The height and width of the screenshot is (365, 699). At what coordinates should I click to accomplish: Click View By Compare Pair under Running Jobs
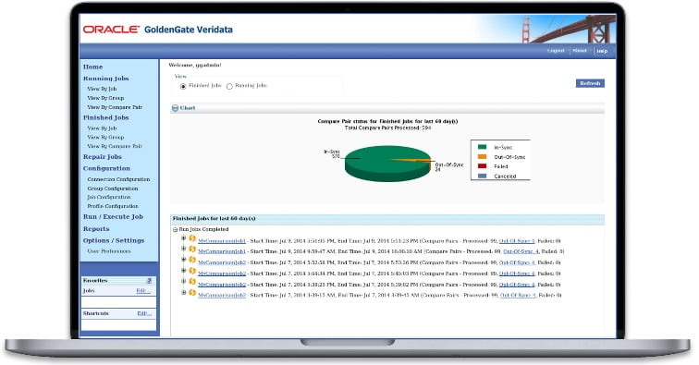(x=115, y=107)
